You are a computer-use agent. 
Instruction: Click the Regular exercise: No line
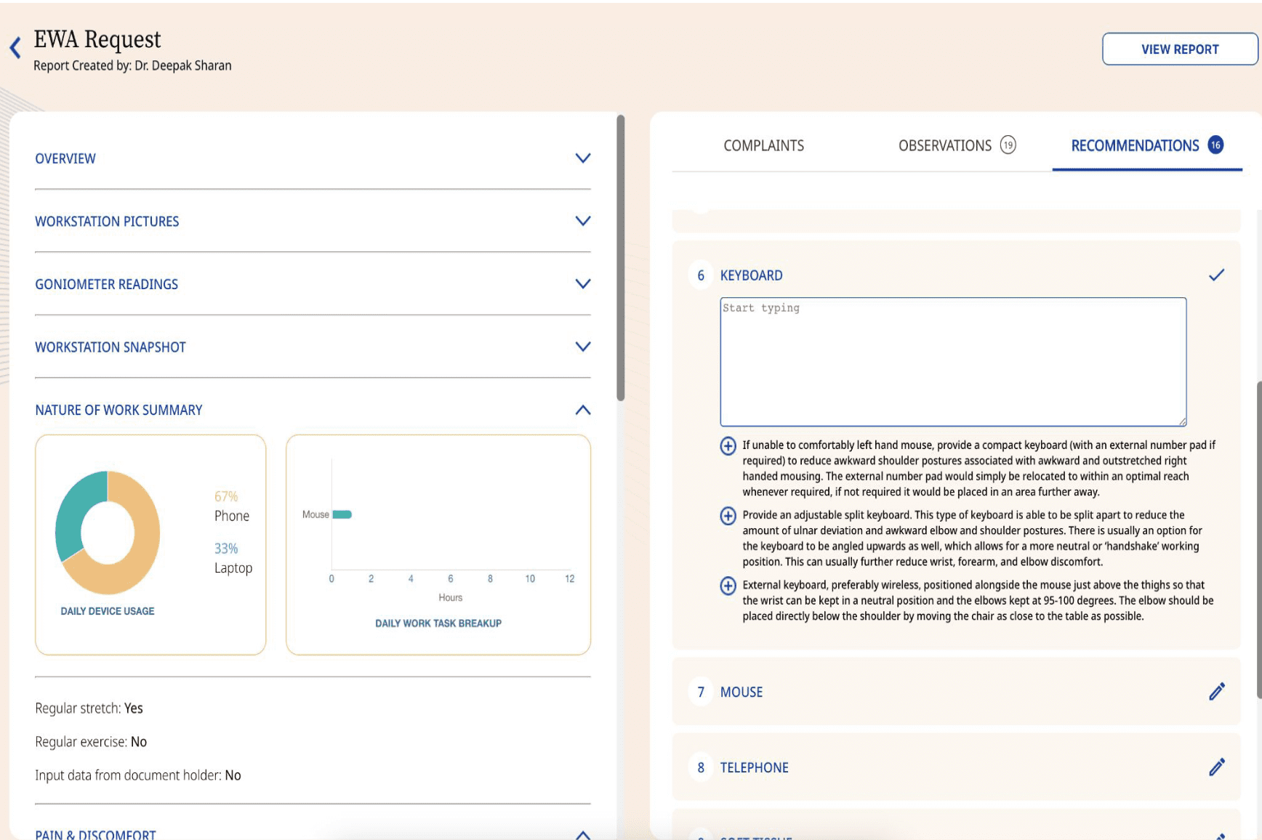click(91, 742)
